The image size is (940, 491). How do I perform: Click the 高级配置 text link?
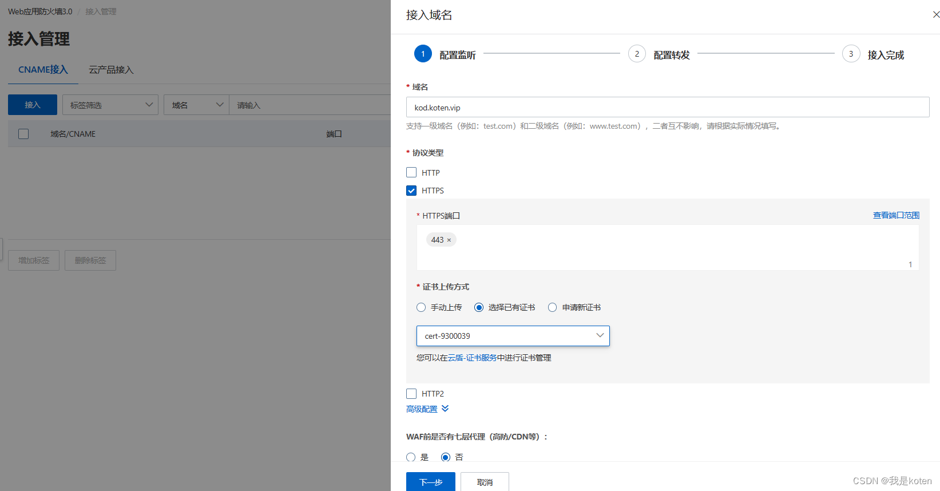422,409
